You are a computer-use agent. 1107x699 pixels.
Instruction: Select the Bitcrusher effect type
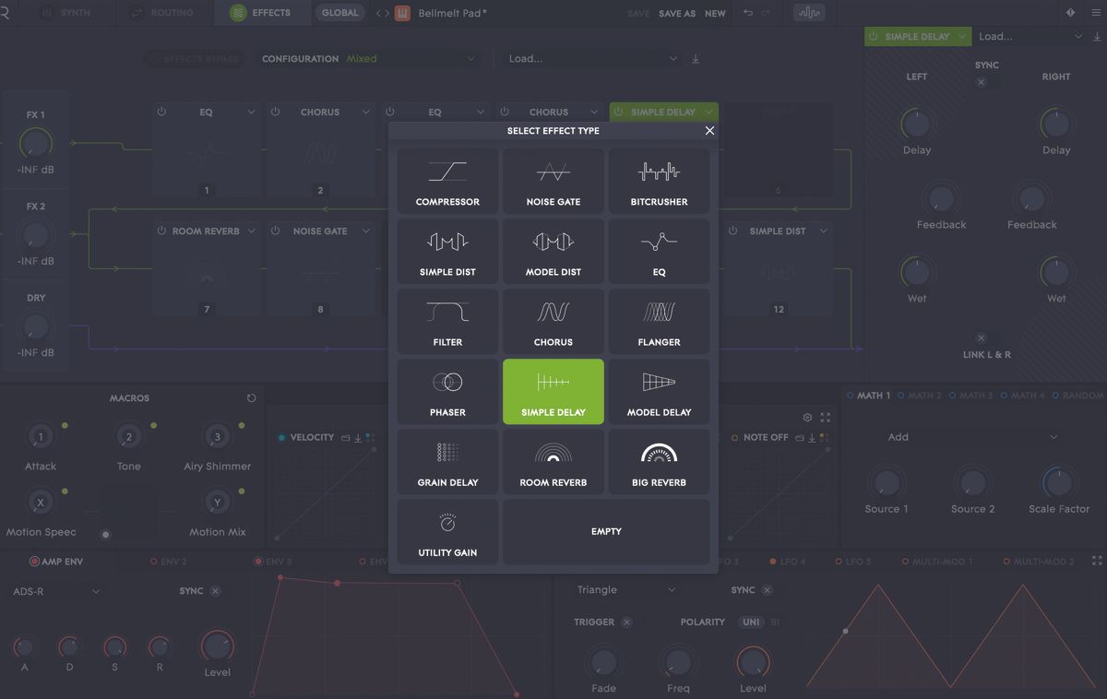pos(659,181)
